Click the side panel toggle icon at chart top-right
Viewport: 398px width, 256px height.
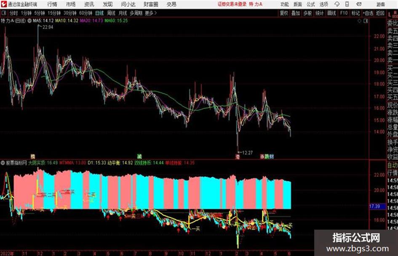[x=366, y=21]
